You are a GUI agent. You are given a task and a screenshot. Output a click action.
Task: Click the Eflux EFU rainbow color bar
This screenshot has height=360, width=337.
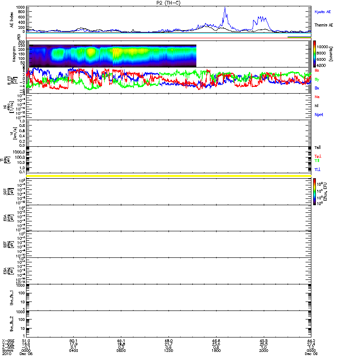(315, 192)
